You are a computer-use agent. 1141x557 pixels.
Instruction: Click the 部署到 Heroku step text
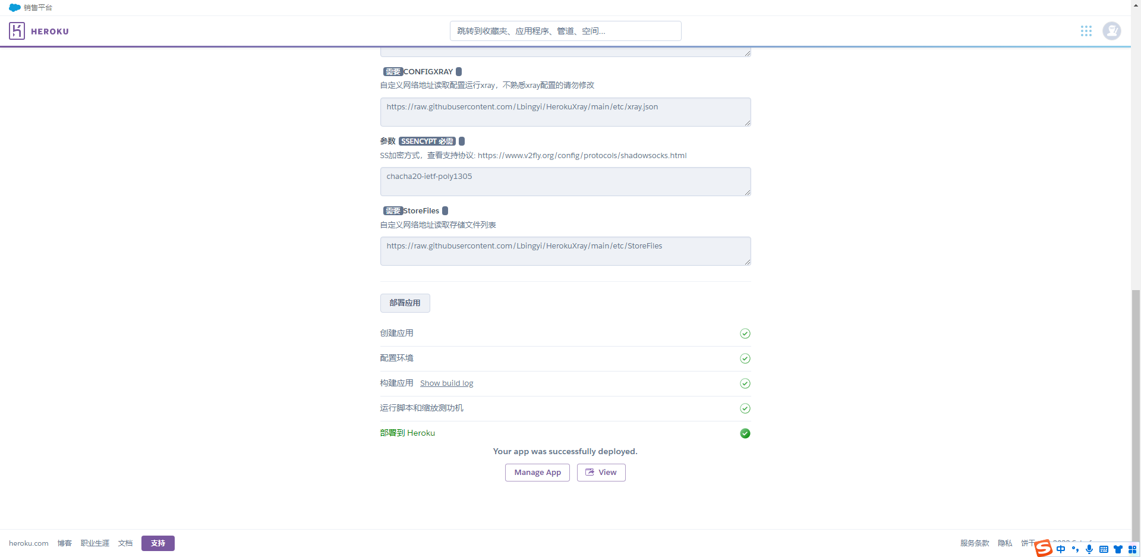pyautogui.click(x=408, y=433)
